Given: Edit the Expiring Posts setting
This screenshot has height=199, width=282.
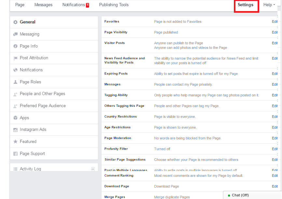Looking at the screenshot, I should [x=275, y=74].
